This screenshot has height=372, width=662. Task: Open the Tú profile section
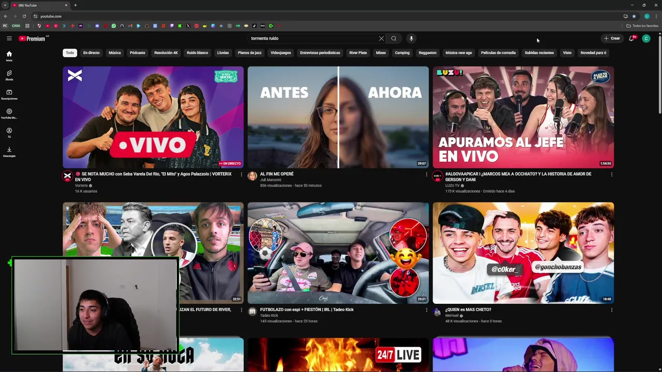click(x=9, y=133)
